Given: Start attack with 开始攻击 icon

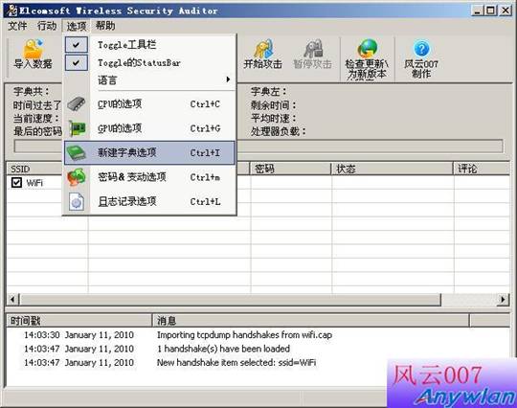Looking at the screenshot, I should pyautogui.click(x=263, y=49).
